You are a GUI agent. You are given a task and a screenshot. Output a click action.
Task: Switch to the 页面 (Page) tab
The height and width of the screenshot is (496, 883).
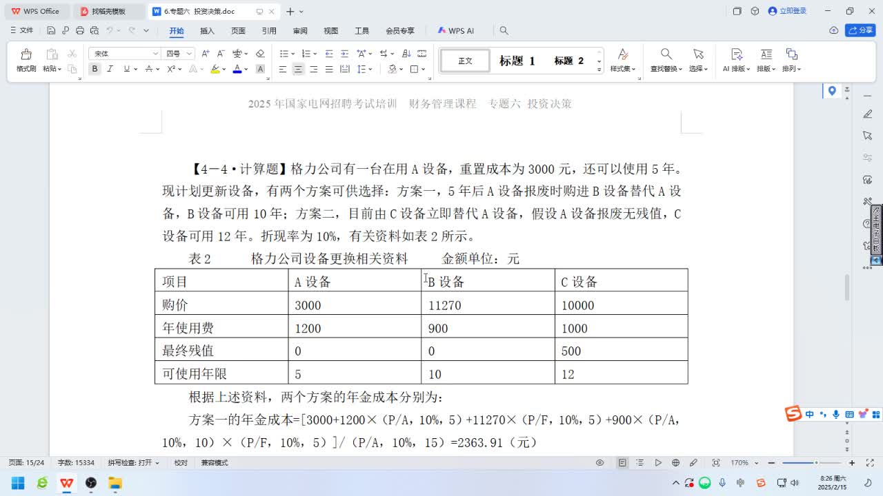(238, 31)
